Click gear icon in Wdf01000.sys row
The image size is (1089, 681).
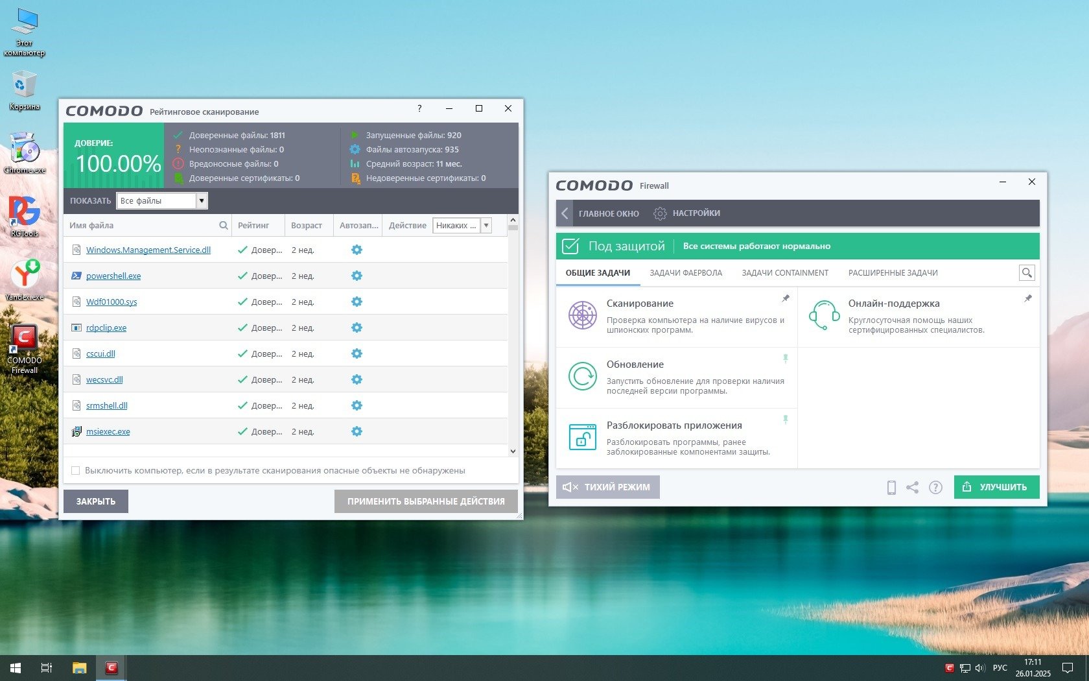pyautogui.click(x=357, y=302)
